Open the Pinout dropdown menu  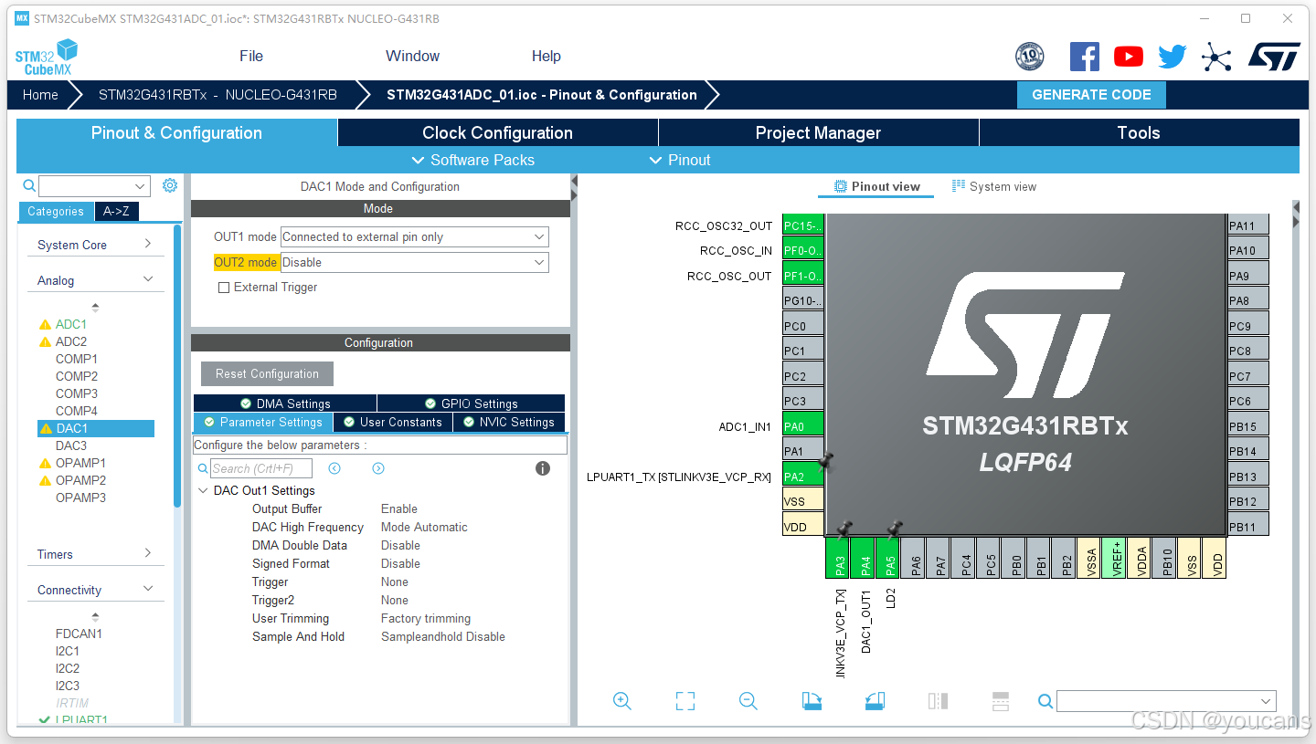click(679, 160)
